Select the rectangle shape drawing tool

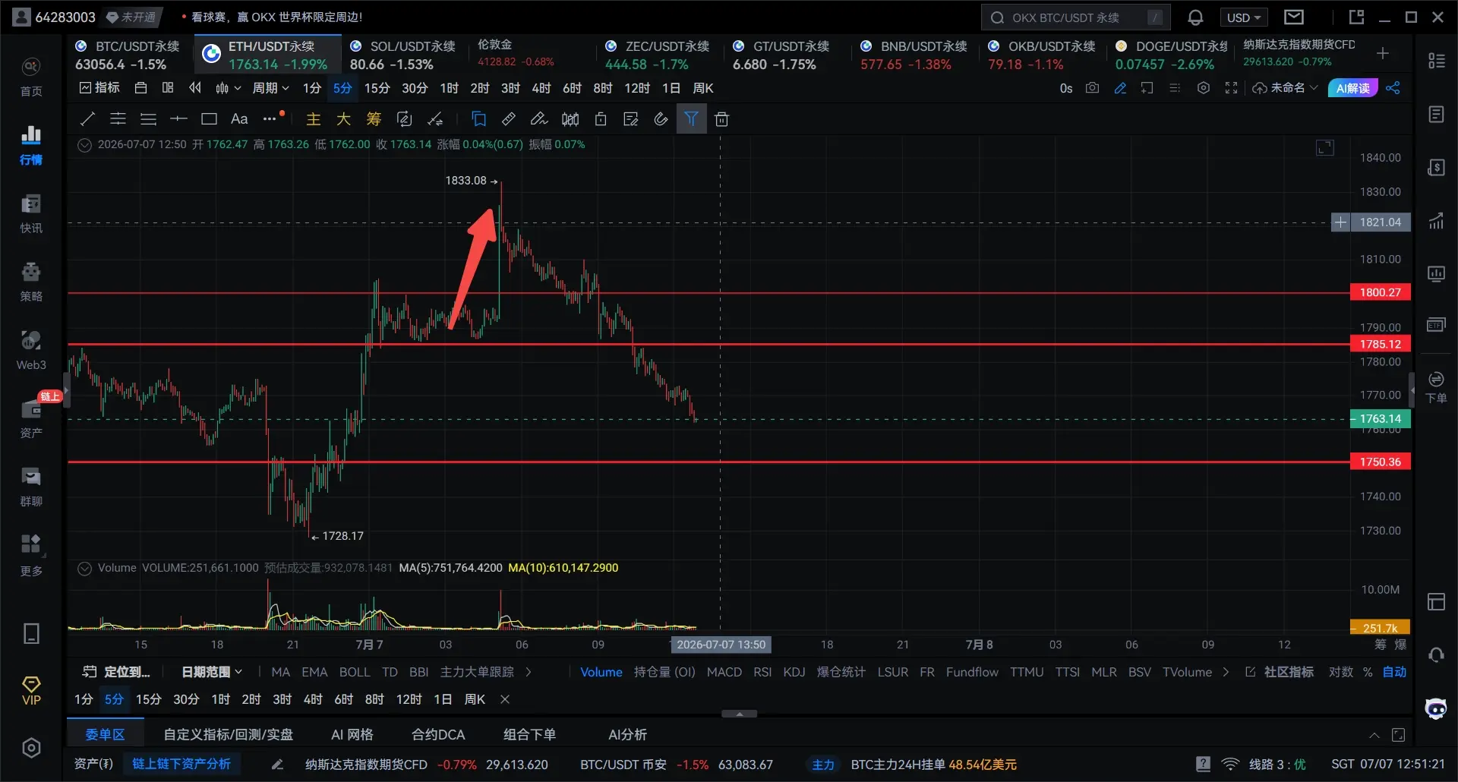[x=209, y=118]
